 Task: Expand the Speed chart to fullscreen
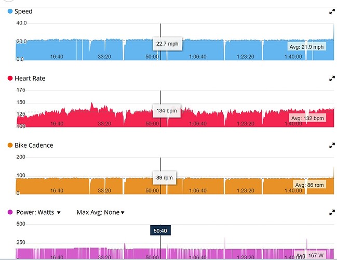point(332,11)
